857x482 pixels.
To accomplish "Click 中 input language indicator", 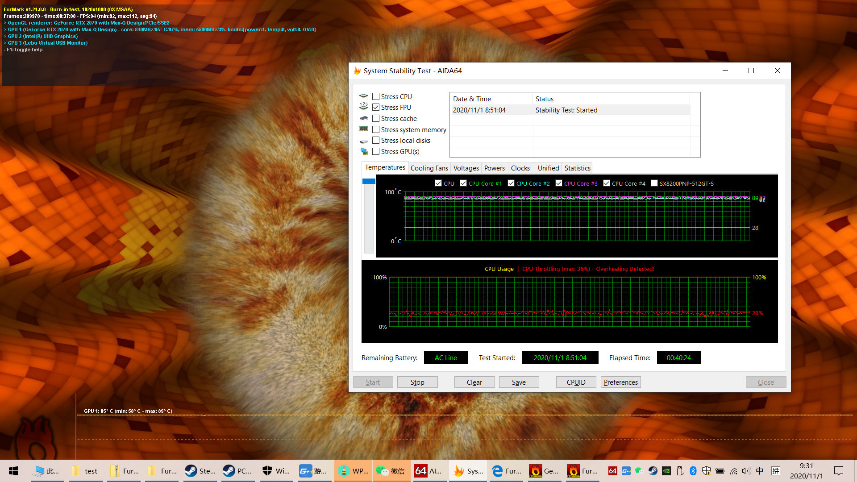I will 760,471.
